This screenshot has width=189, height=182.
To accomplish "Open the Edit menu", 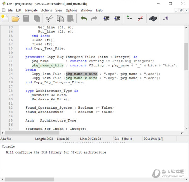I will (19, 10).
